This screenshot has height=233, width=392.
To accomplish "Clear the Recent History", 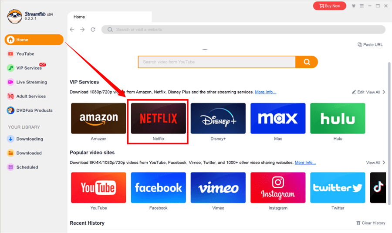I will point(371,223).
